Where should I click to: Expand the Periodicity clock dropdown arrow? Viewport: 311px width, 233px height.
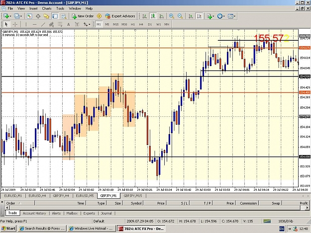point(224,16)
